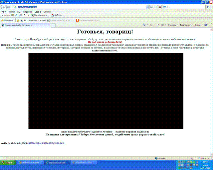
Task: Click Бесплатная почта Hotmail favorites link
Action: (x=35, y=20)
